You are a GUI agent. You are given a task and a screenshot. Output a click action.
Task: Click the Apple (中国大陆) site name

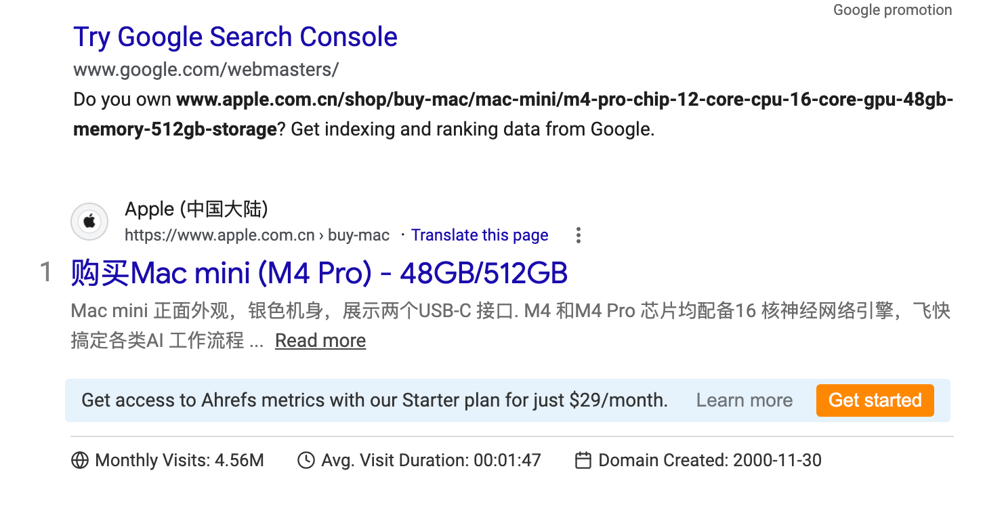click(196, 209)
